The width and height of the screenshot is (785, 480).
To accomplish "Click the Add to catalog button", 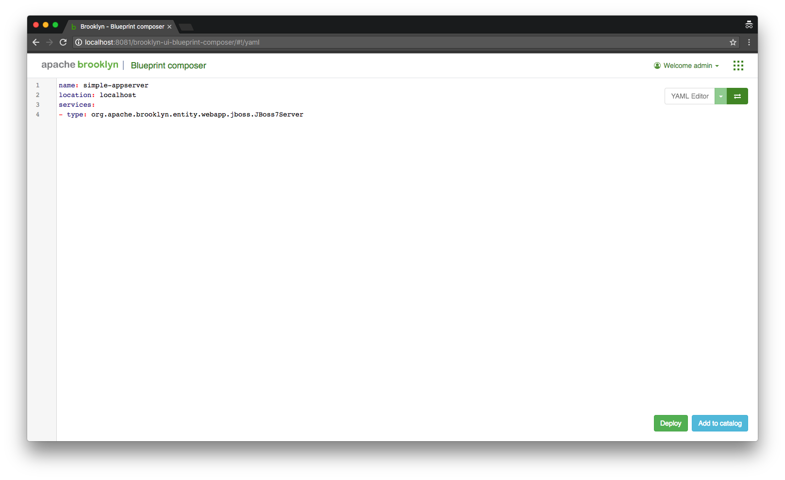I will point(719,423).
